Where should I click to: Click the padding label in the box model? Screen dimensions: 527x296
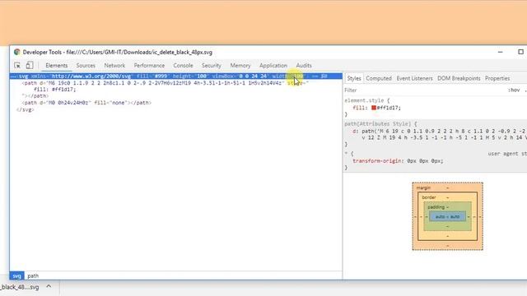click(436, 207)
